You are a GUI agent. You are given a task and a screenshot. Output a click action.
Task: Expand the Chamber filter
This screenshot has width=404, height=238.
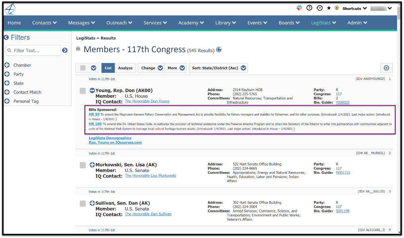click(x=7, y=65)
